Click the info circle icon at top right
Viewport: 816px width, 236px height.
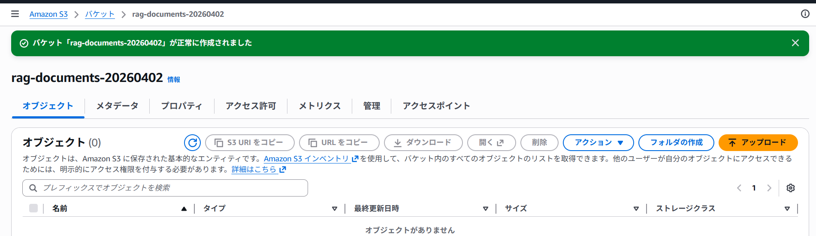[805, 14]
